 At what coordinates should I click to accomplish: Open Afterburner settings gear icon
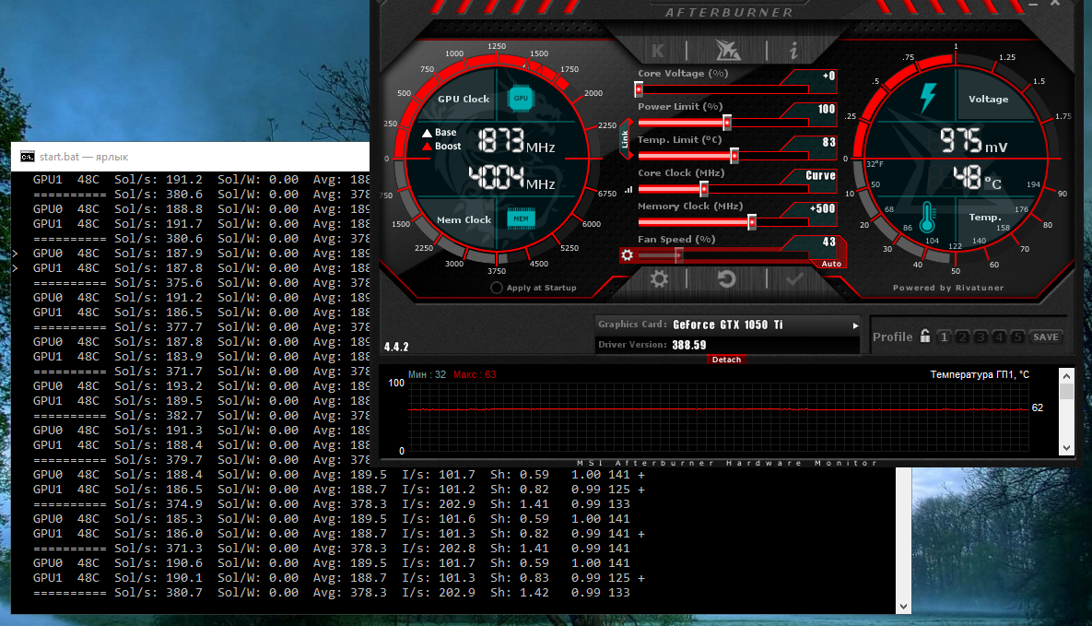coord(659,279)
